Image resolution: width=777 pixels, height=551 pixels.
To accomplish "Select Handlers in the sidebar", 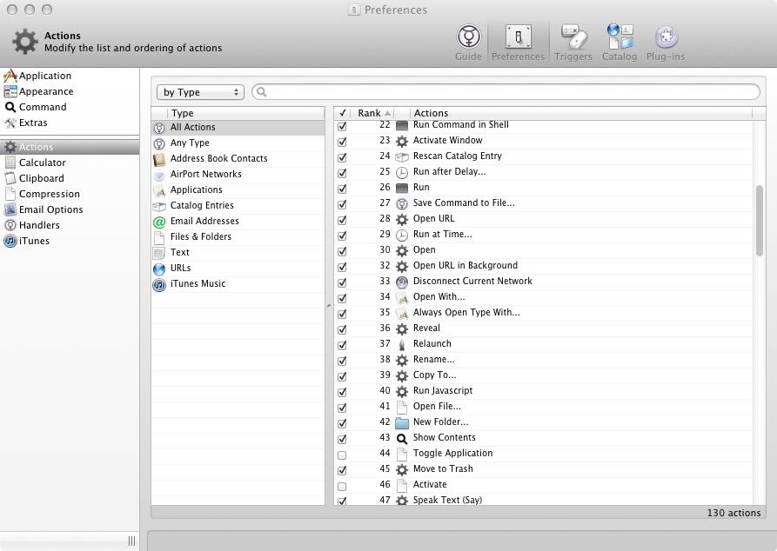I will [x=39, y=225].
